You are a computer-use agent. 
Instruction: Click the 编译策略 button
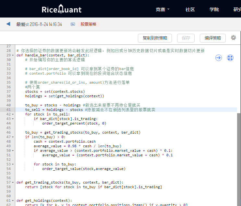tap(213, 38)
